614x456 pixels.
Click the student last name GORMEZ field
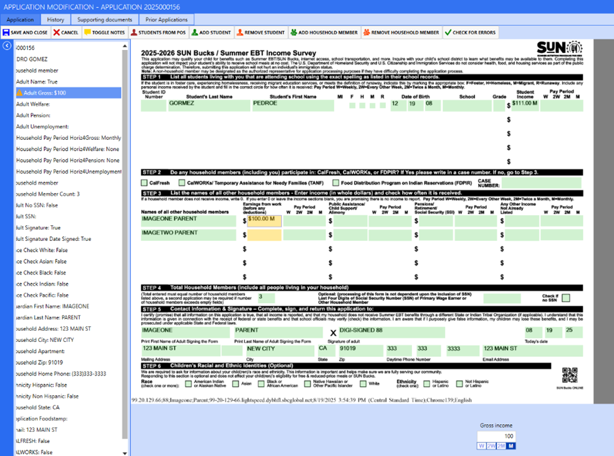click(x=209, y=106)
